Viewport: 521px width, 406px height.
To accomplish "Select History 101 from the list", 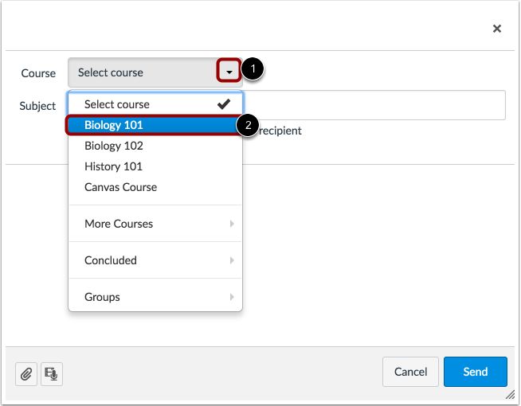I will (x=155, y=166).
